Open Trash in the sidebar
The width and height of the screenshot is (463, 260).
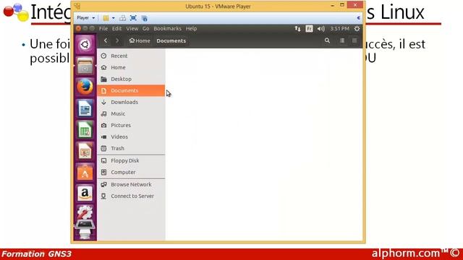[131, 148]
